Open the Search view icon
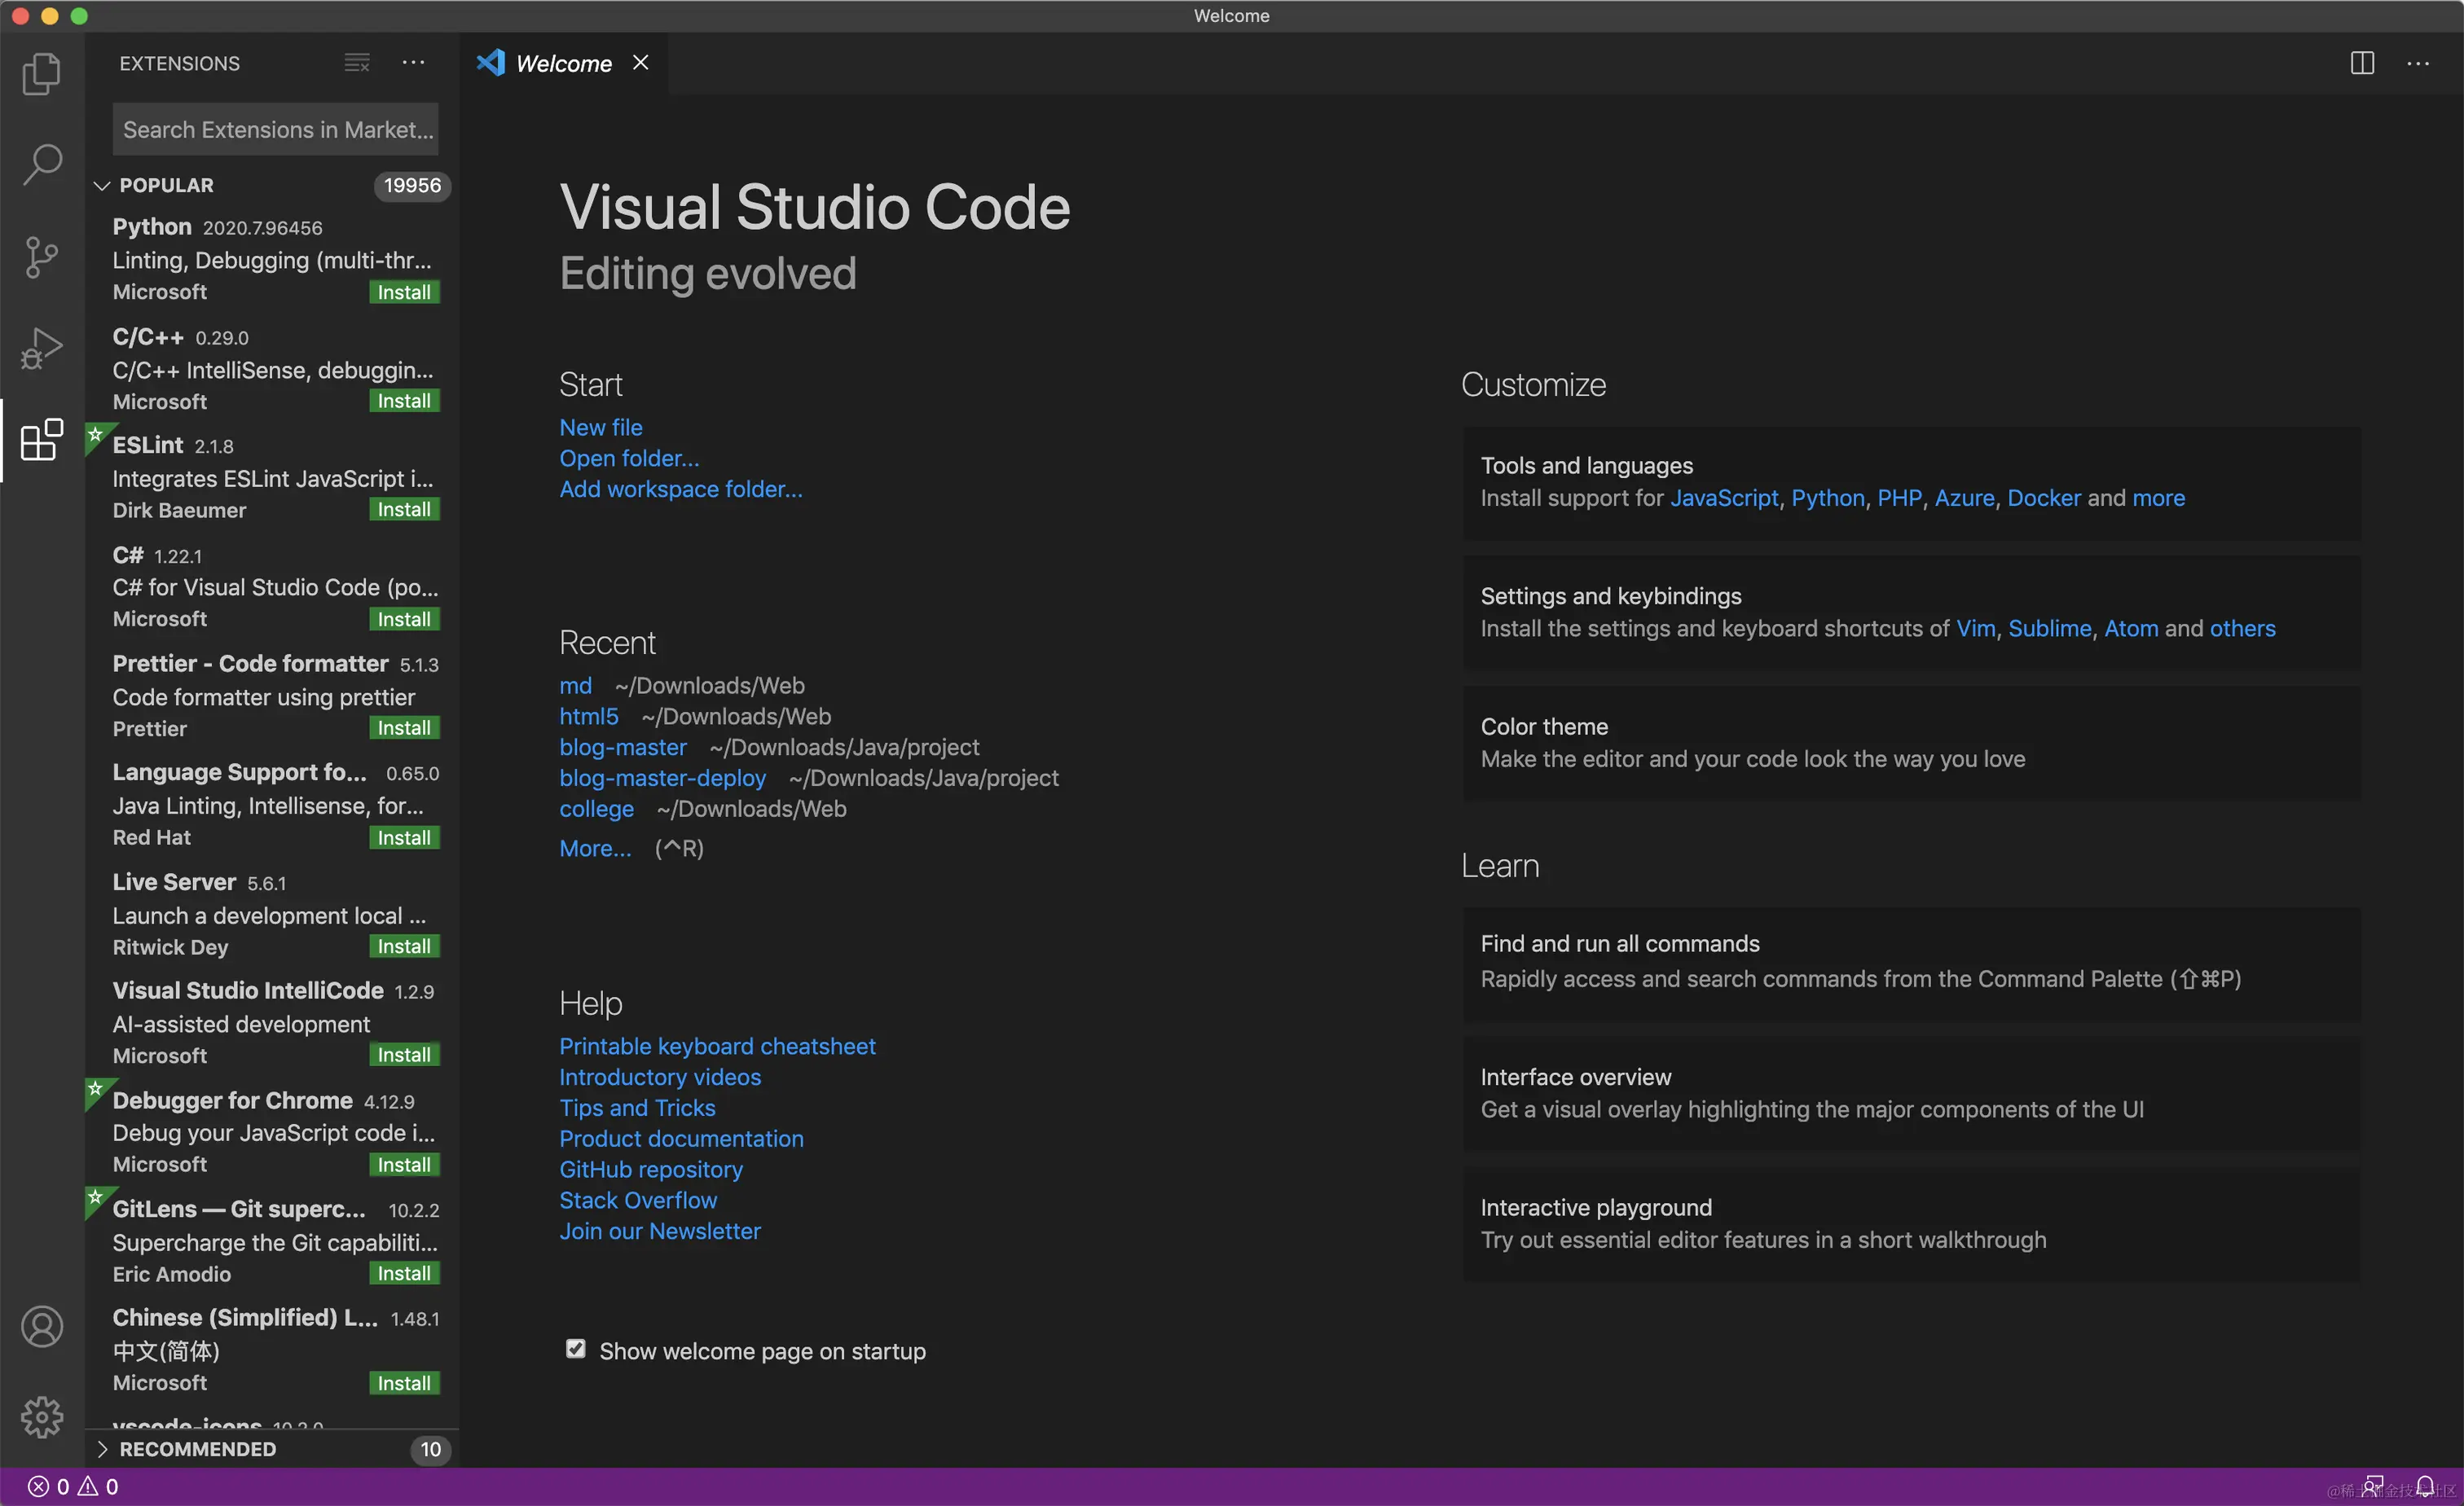The image size is (2464, 1506). point(41,163)
